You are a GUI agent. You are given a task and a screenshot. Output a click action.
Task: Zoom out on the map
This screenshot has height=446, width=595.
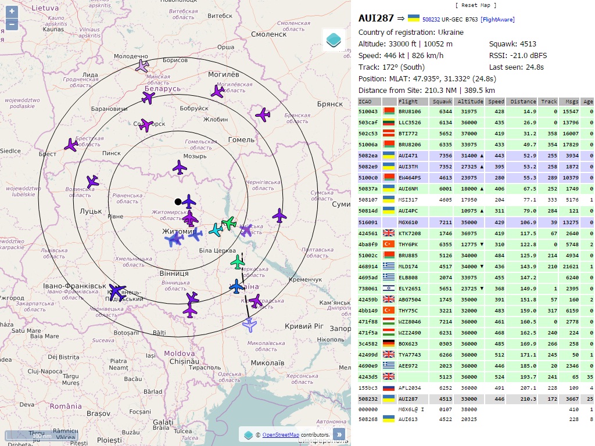coord(12,24)
